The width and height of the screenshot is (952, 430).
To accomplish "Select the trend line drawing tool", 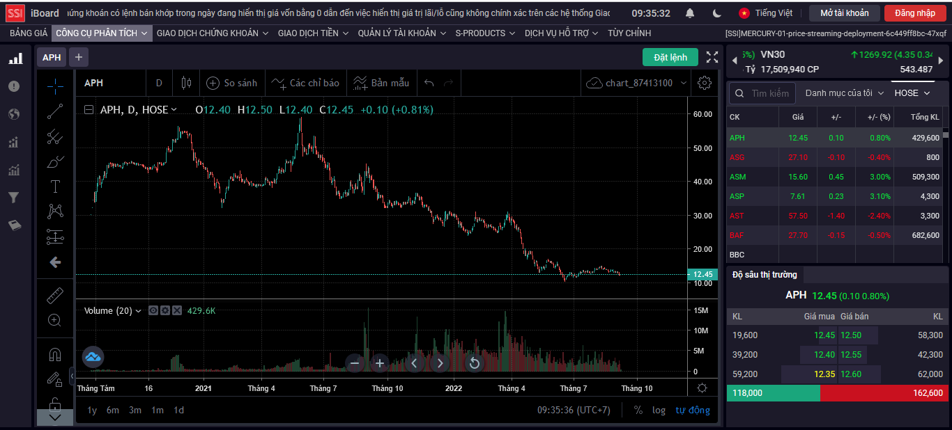I will 55,111.
